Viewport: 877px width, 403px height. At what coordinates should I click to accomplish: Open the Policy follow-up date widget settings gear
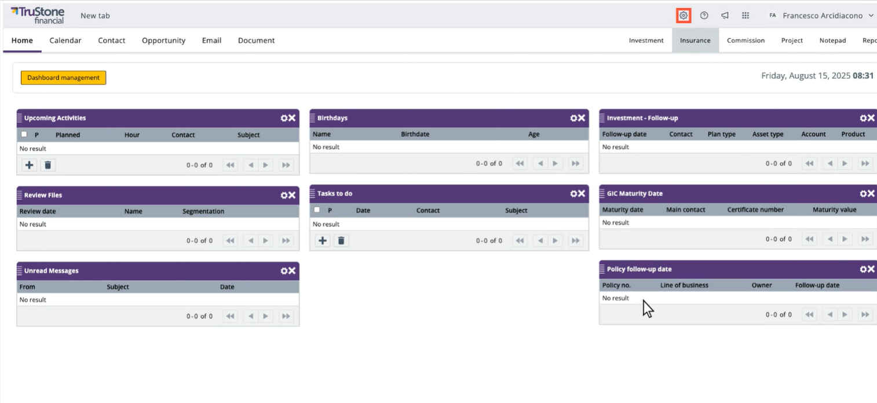[863, 269]
